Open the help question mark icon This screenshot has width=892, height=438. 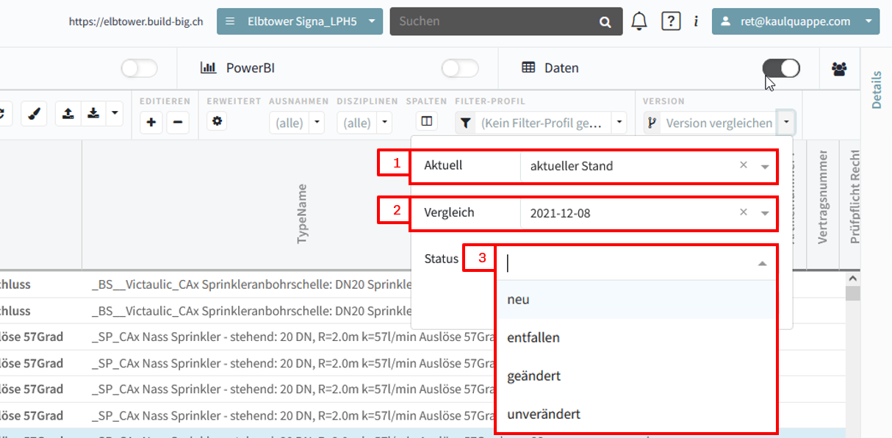click(670, 21)
